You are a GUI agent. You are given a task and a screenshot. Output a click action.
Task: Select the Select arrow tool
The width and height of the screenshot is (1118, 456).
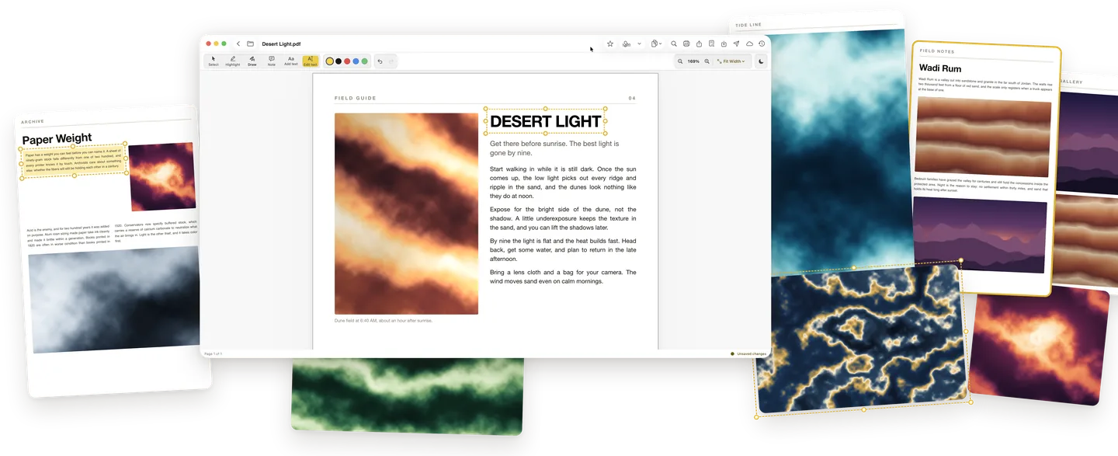tap(214, 61)
